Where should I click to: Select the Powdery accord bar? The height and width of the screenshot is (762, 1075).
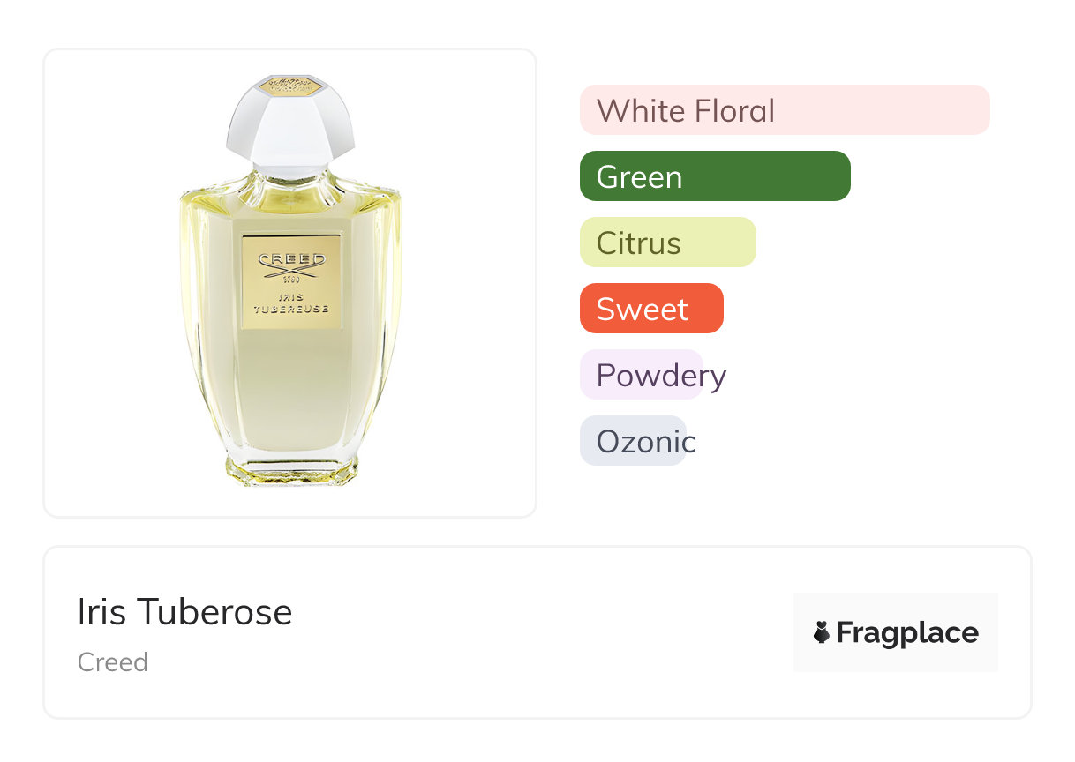(641, 375)
